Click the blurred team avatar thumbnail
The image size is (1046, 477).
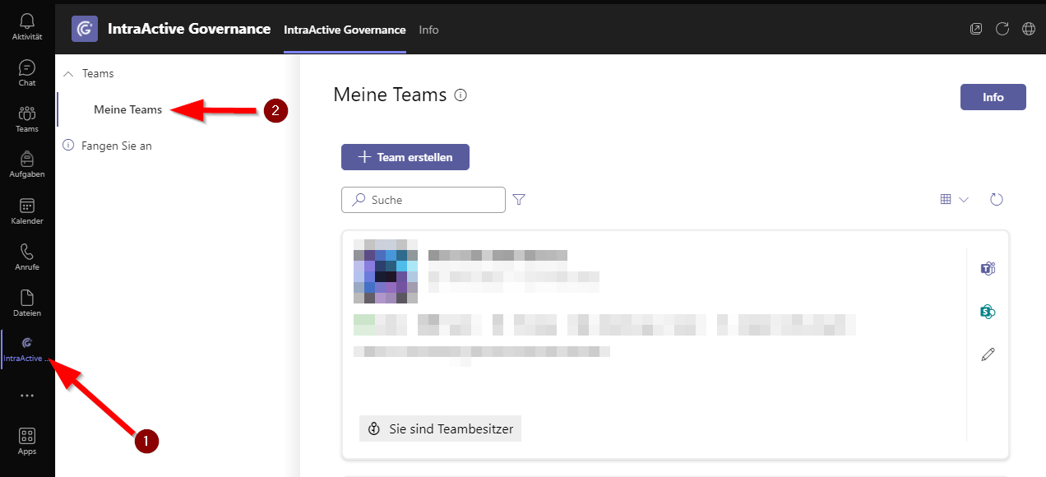tap(386, 271)
